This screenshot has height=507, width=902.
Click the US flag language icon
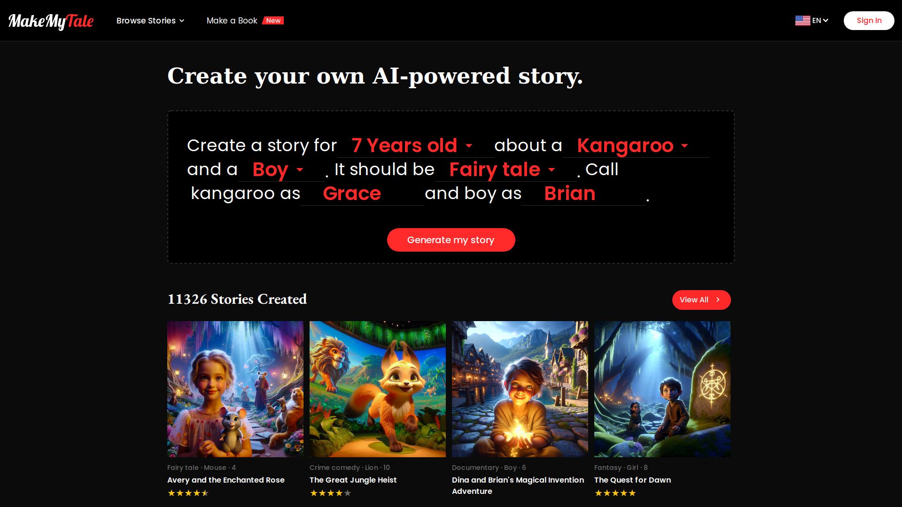(802, 21)
